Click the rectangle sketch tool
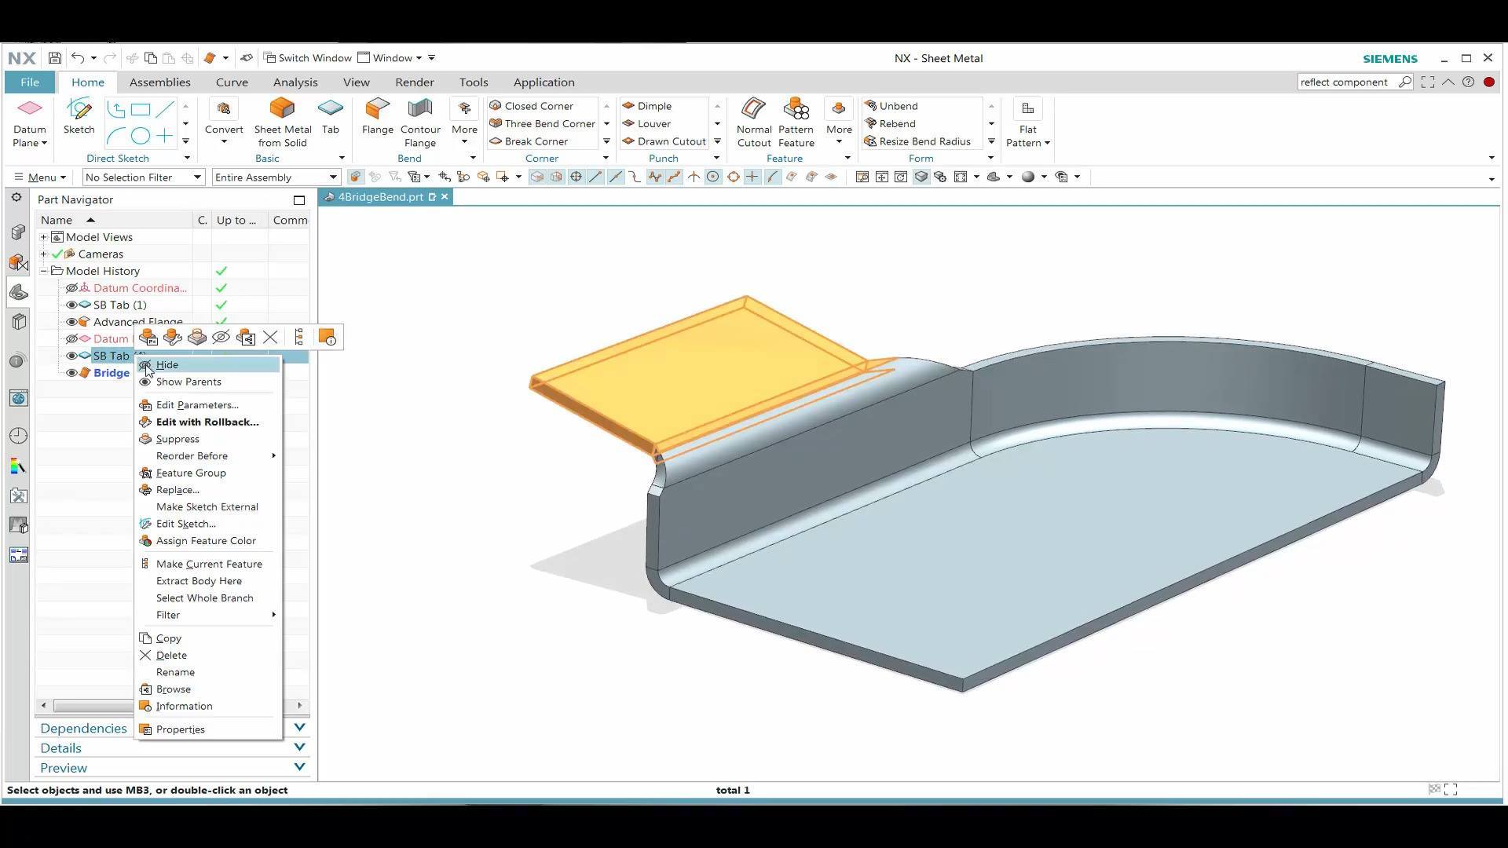This screenshot has width=1508, height=848. click(141, 110)
